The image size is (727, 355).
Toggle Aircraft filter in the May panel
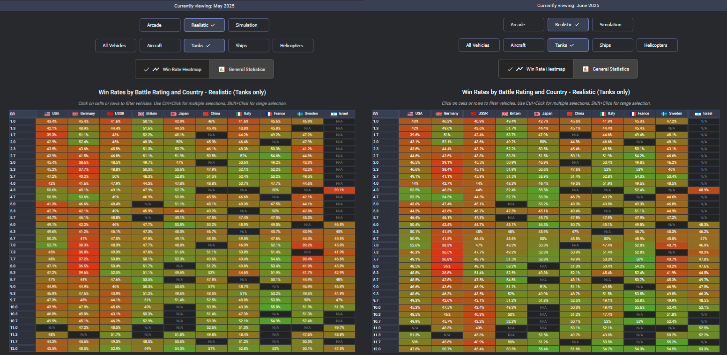[x=160, y=45]
